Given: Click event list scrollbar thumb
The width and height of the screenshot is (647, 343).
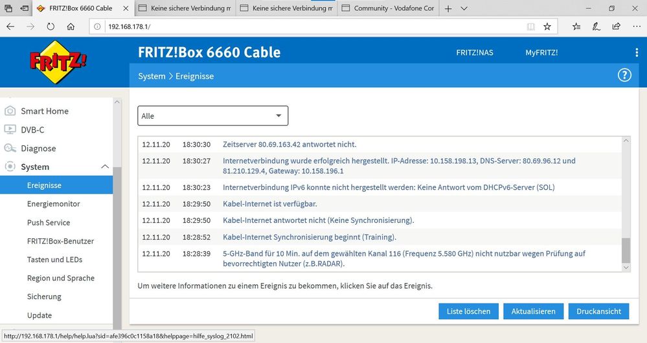Looking at the screenshot, I should 626,251.
